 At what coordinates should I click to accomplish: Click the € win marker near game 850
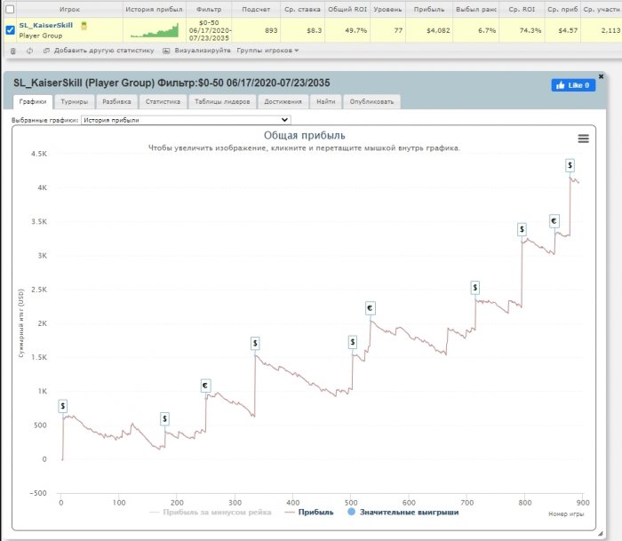coord(554,221)
